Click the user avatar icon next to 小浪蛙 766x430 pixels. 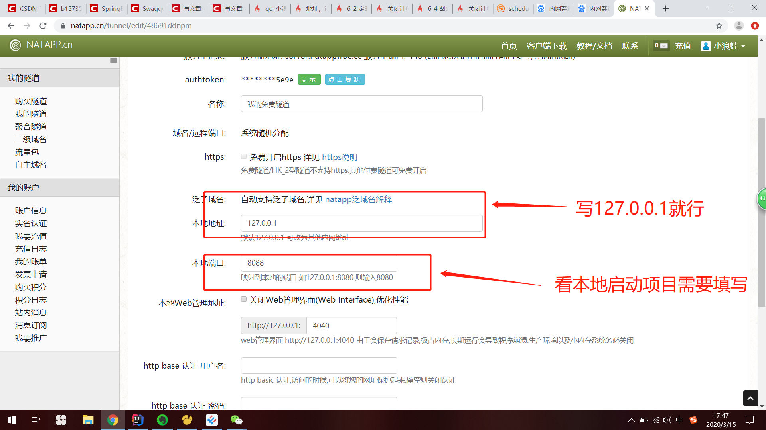click(x=705, y=46)
